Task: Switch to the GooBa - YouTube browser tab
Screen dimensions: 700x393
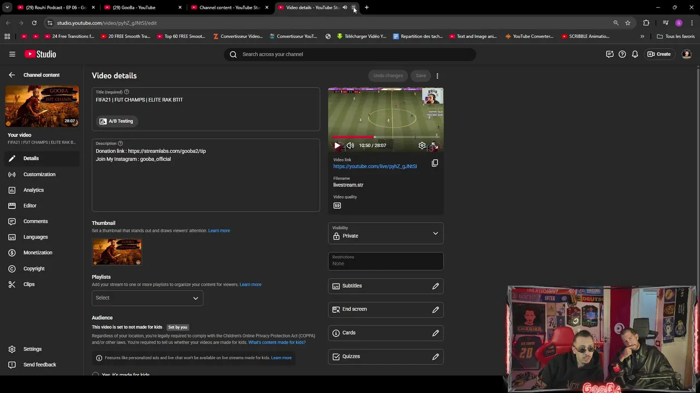Action: pos(142,8)
